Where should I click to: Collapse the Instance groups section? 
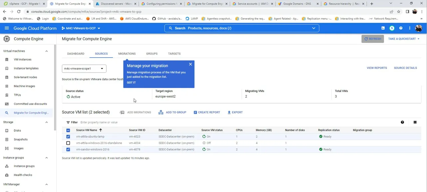point(47,158)
